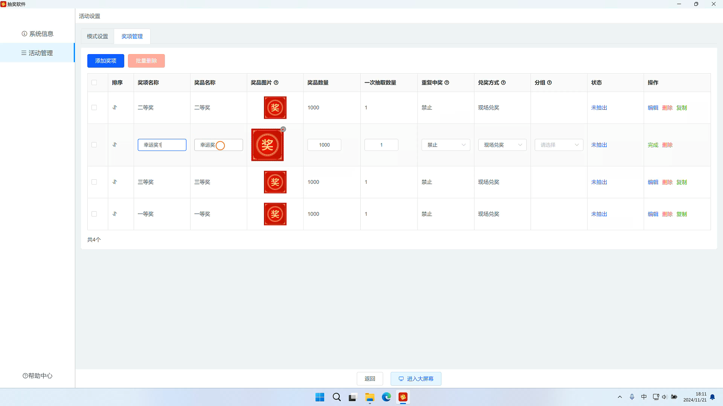Open the 禁止 repeat-winning dropdown
Screen dimensions: 723x406
(x=445, y=145)
